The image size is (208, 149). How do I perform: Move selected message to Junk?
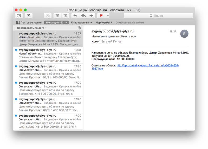[x=66, y=16]
